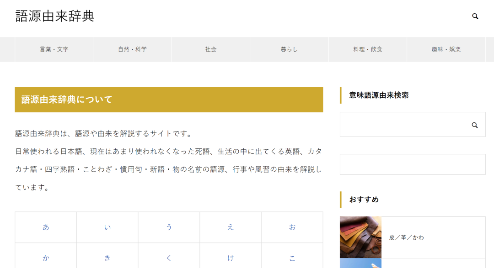This screenshot has height=268, width=494.
Task: Click the empty box below the search field
Action: click(413, 164)
